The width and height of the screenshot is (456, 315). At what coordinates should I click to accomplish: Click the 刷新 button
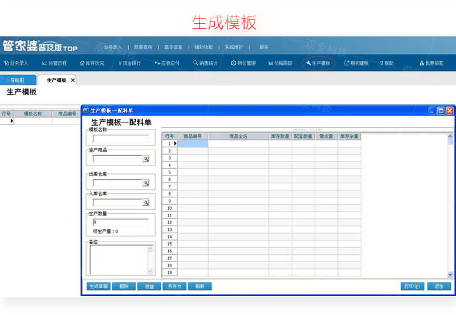(200, 286)
